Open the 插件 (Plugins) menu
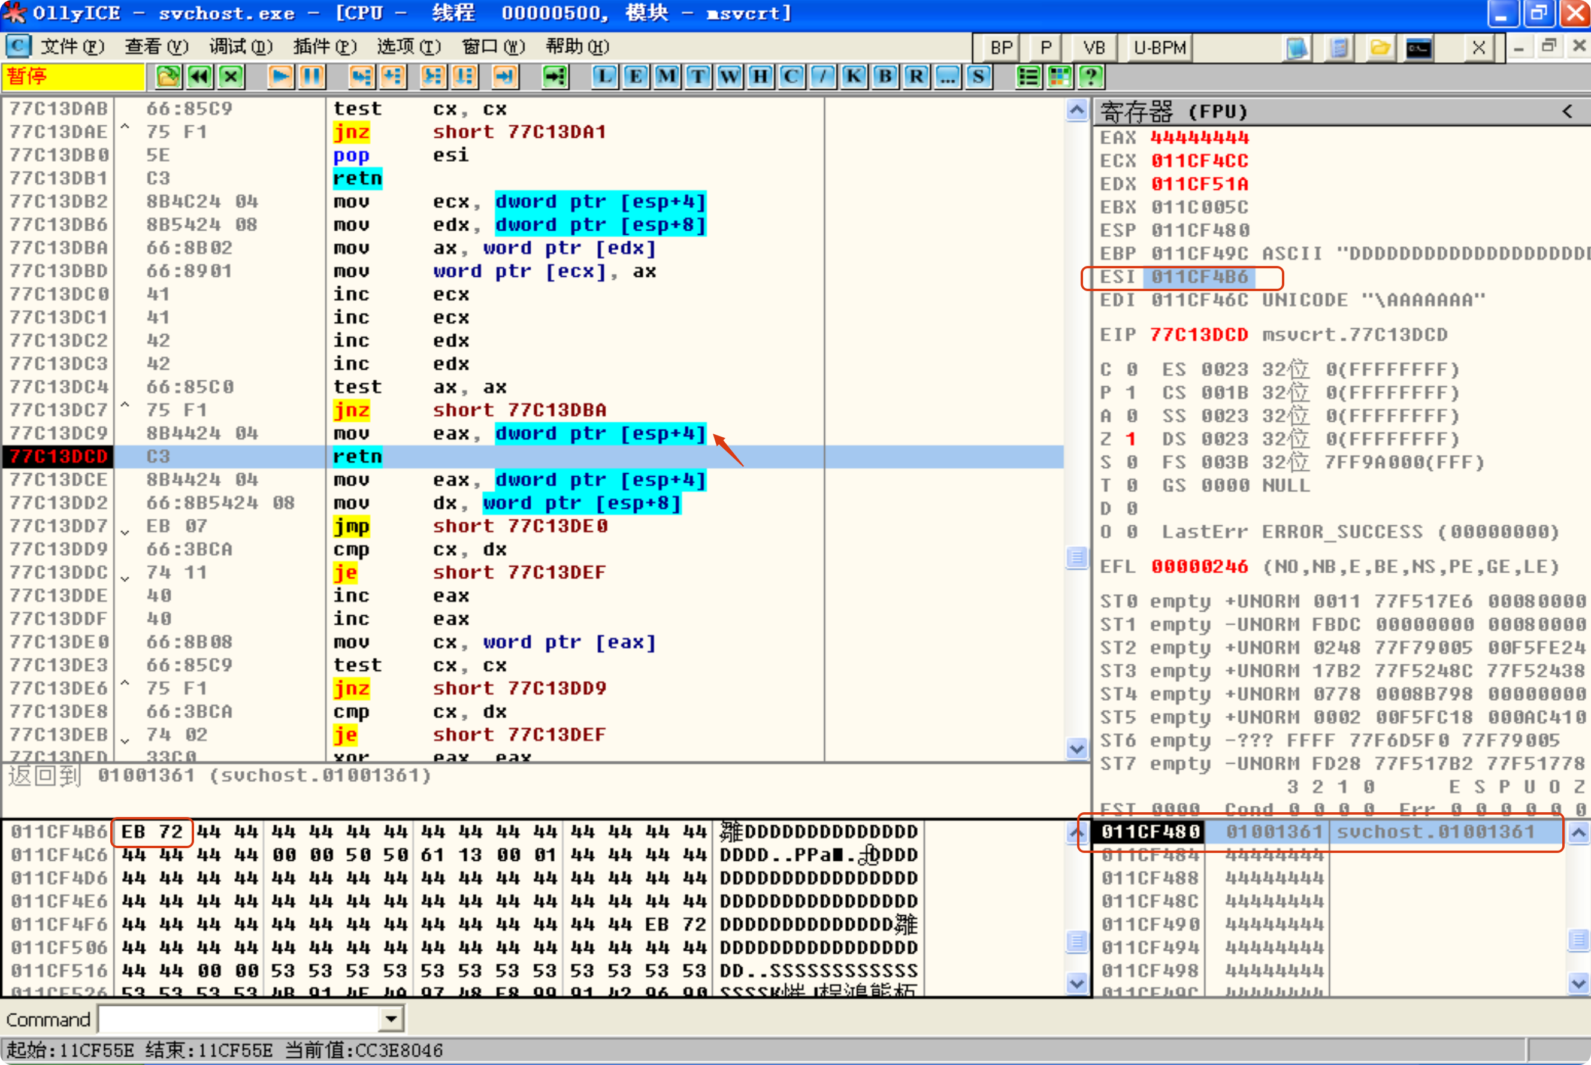The image size is (1591, 1065). pyautogui.click(x=324, y=46)
